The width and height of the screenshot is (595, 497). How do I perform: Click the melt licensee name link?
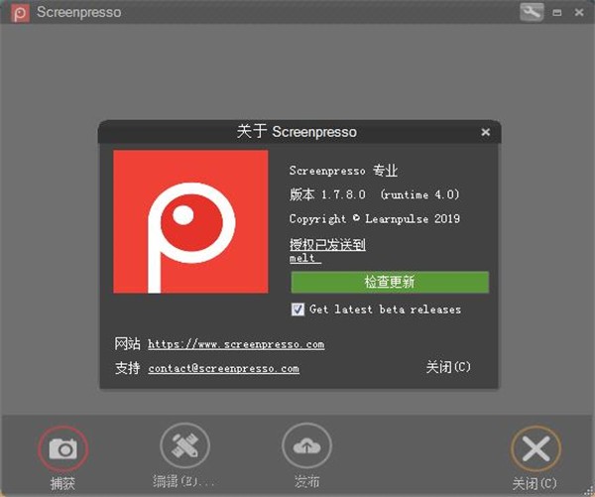click(305, 258)
